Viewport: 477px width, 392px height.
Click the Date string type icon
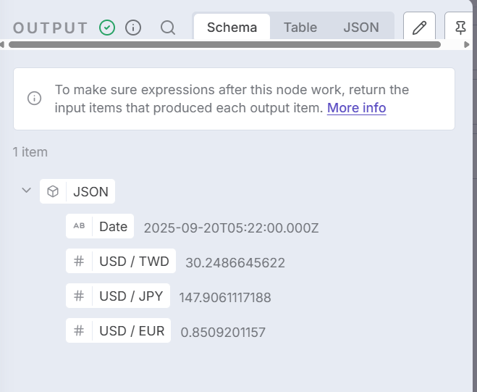(79, 227)
